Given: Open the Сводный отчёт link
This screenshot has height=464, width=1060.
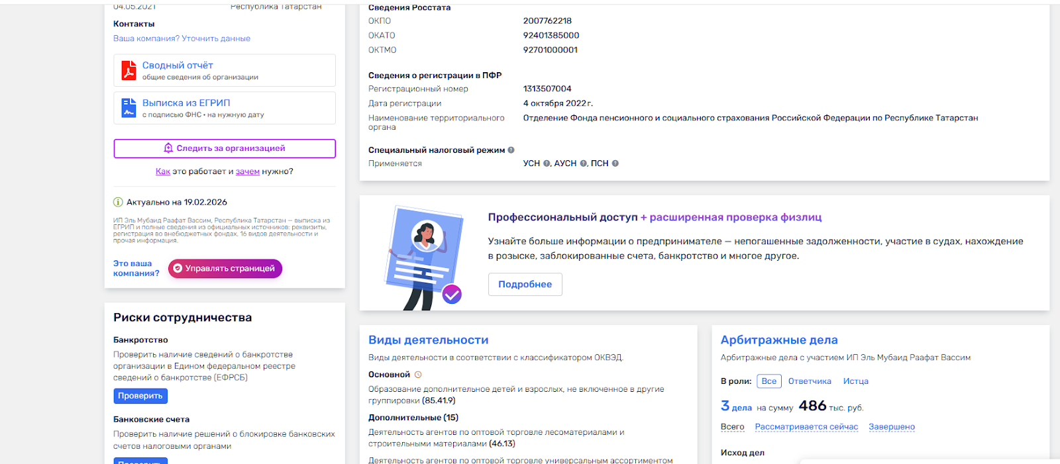Looking at the screenshot, I should [178, 66].
